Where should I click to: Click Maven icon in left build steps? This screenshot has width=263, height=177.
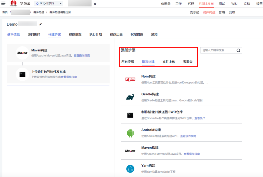click(22, 53)
